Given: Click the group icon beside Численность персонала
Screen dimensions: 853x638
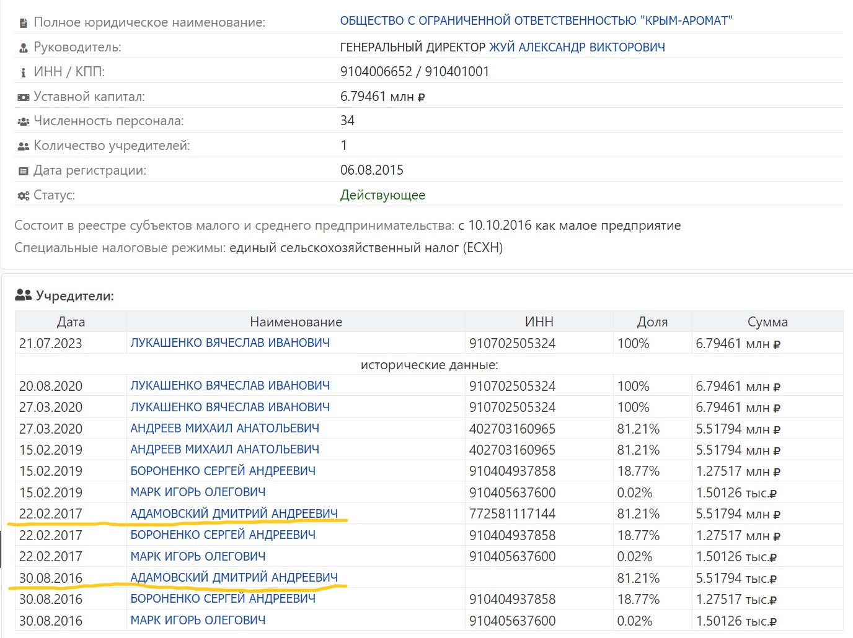Looking at the screenshot, I should [x=24, y=122].
